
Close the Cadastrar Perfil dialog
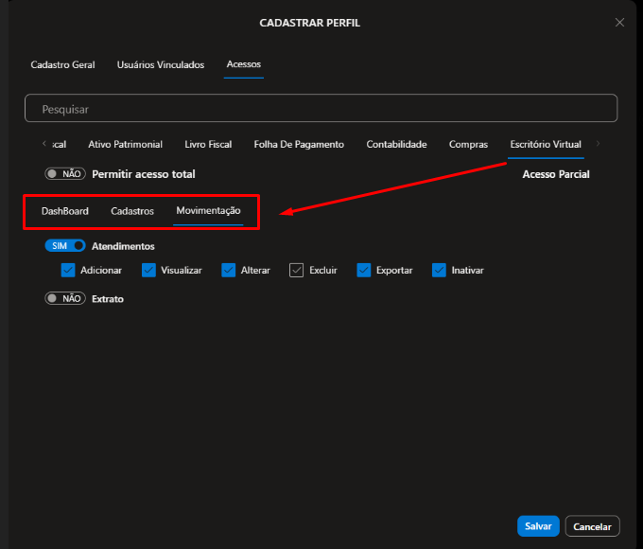tap(619, 23)
